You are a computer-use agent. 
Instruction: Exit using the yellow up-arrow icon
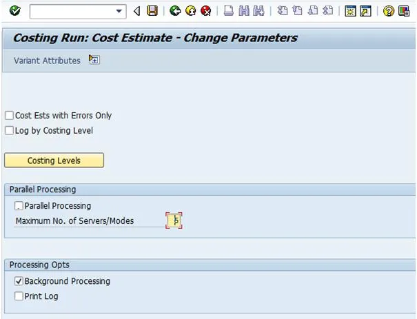point(190,11)
